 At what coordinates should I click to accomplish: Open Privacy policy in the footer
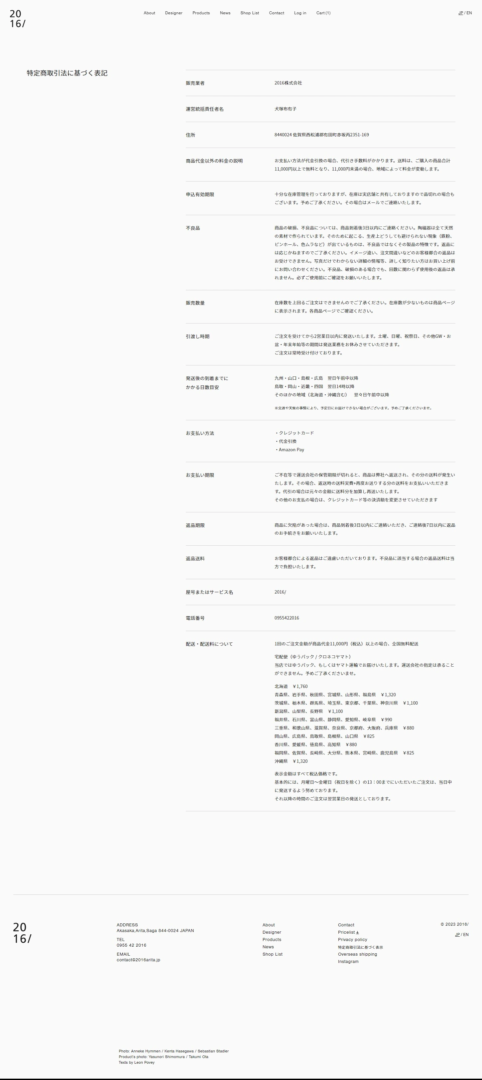[352, 940]
